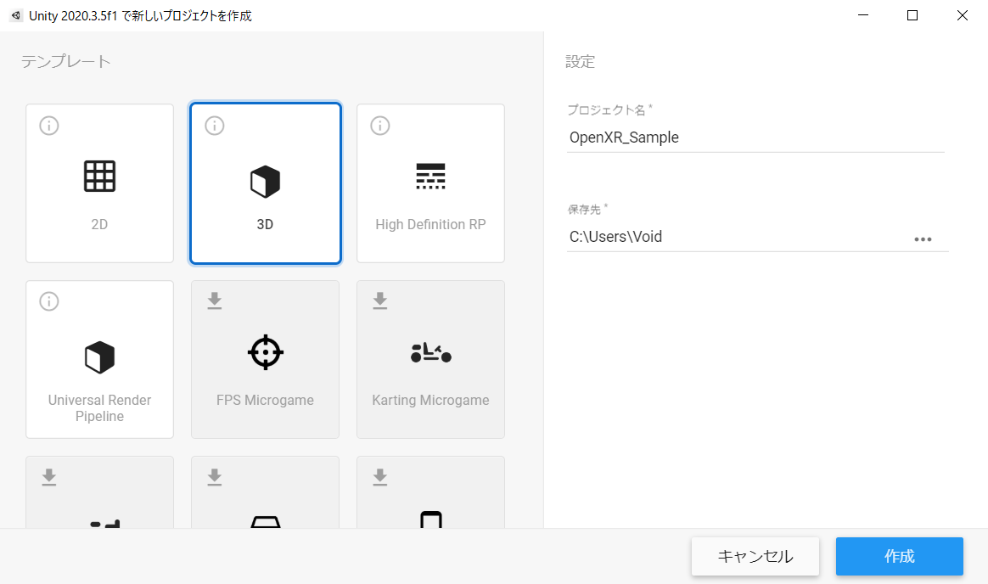Screen dimensions: 988x584
Task: Click the download icon on the bottom-left template
Action: coord(48,476)
